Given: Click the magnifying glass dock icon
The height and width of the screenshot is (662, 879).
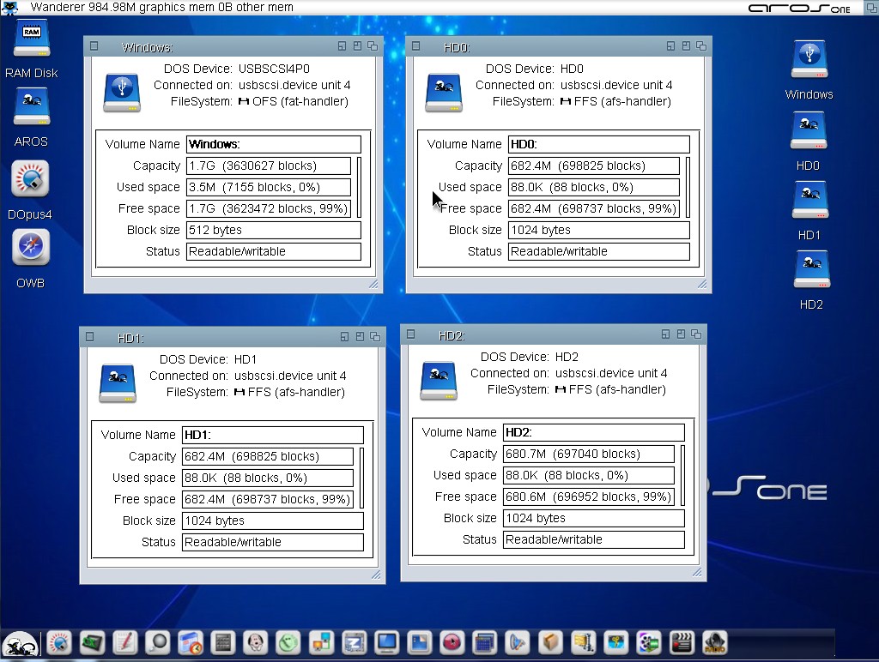Looking at the screenshot, I should 157,642.
